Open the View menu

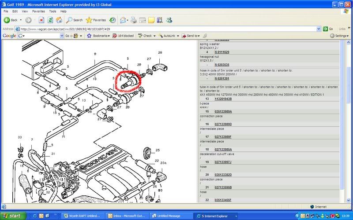point(25,11)
